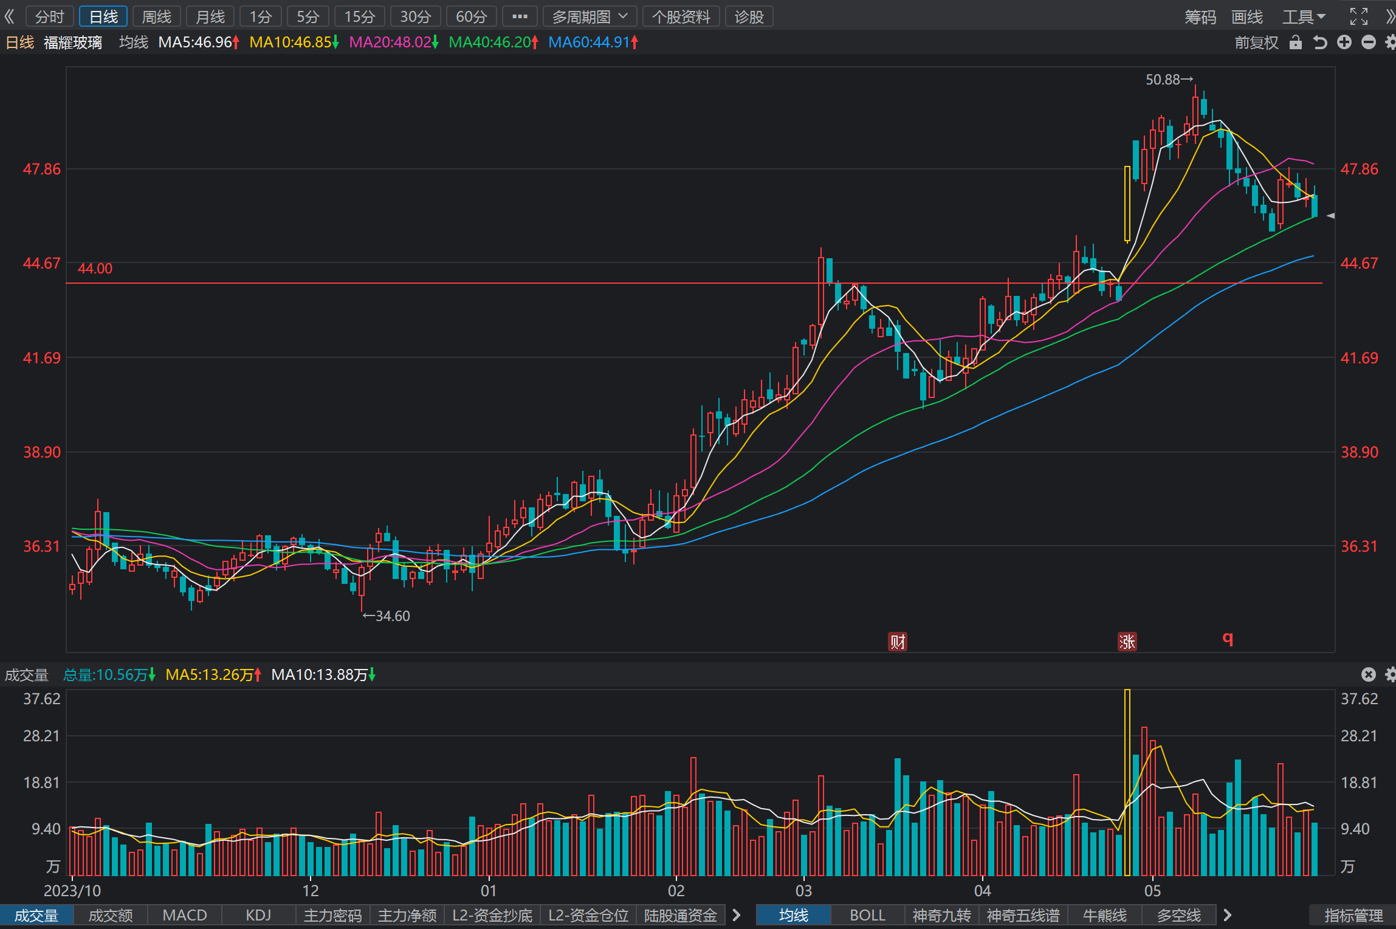Click the 指标管理 button
Viewport: 1396px width, 929px height.
pos(1353,915)
